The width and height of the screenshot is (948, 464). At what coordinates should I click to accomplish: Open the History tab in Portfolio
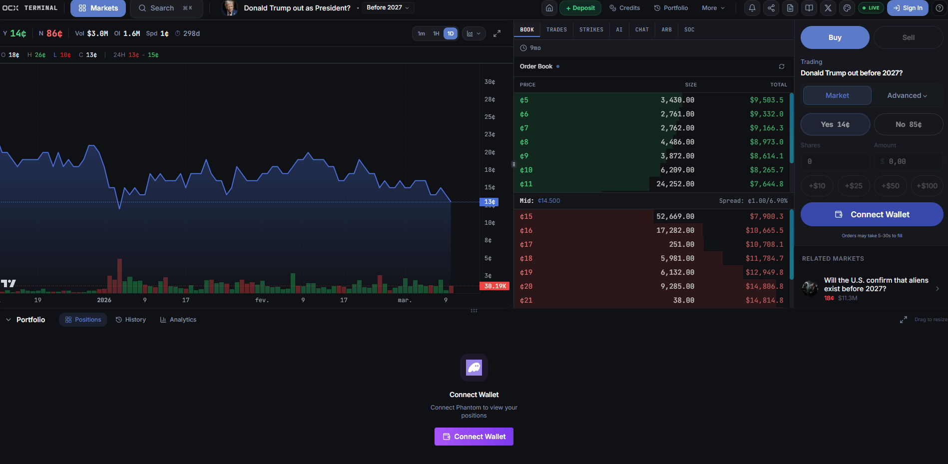coord(131,320)
